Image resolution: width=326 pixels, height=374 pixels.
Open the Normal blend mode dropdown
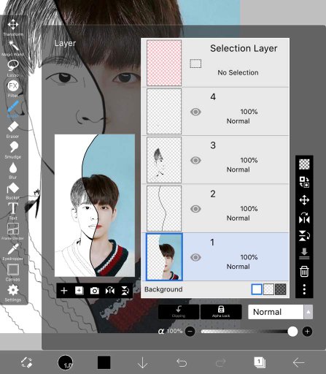pos(280,312)
